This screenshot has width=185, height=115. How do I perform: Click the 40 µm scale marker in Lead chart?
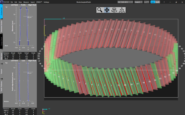(29, 73)
